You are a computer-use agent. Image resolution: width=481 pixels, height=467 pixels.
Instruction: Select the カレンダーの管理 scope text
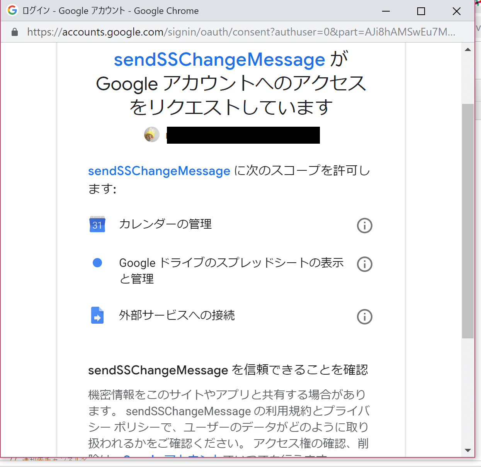(x=165, y=224)
